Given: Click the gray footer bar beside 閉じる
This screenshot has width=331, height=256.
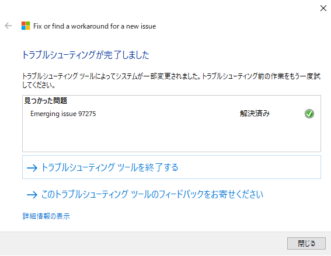Looking at the screenshot, I should pos(144,244).
